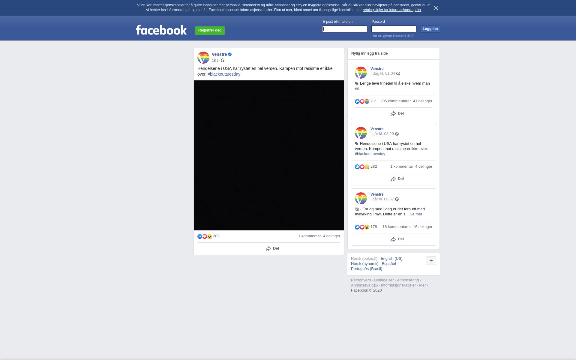The height and width of the screenshot is (360, 576).
Task: Open Venstre avatar on 08:29 post
Action: point(361,133)
